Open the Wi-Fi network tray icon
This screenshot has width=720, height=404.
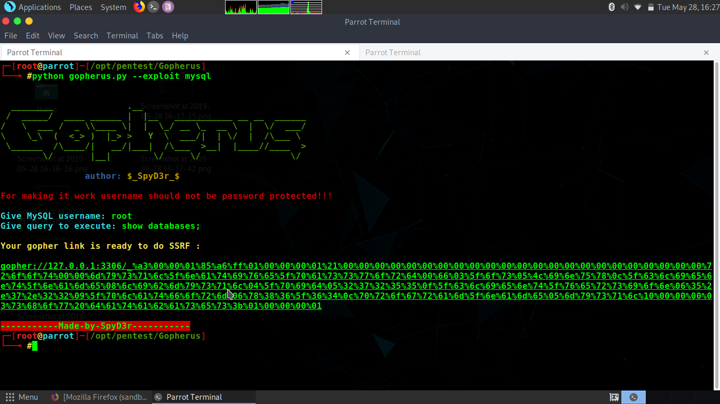pos(638,7)
